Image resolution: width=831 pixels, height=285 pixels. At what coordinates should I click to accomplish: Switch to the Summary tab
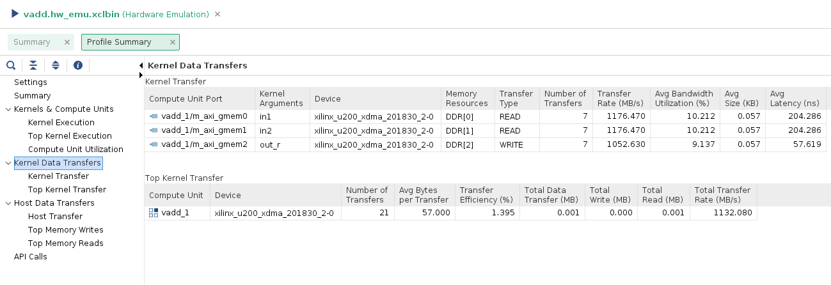[x=32, y=42]
